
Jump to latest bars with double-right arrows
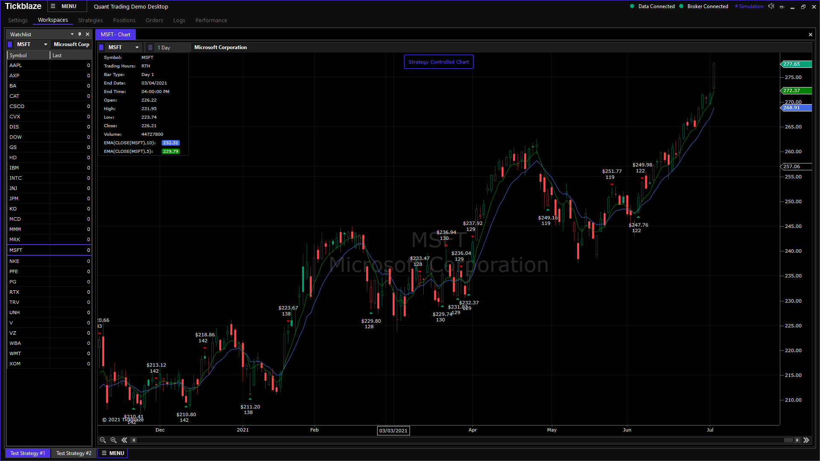806,440
